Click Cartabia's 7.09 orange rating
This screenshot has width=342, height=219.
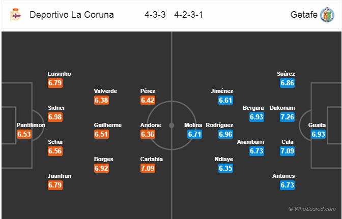click(x=148, y=168)
